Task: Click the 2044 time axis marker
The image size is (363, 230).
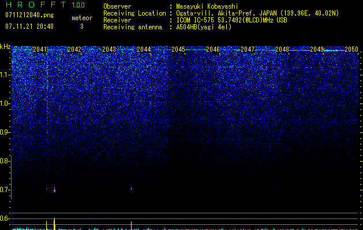Action: [144, 49]
